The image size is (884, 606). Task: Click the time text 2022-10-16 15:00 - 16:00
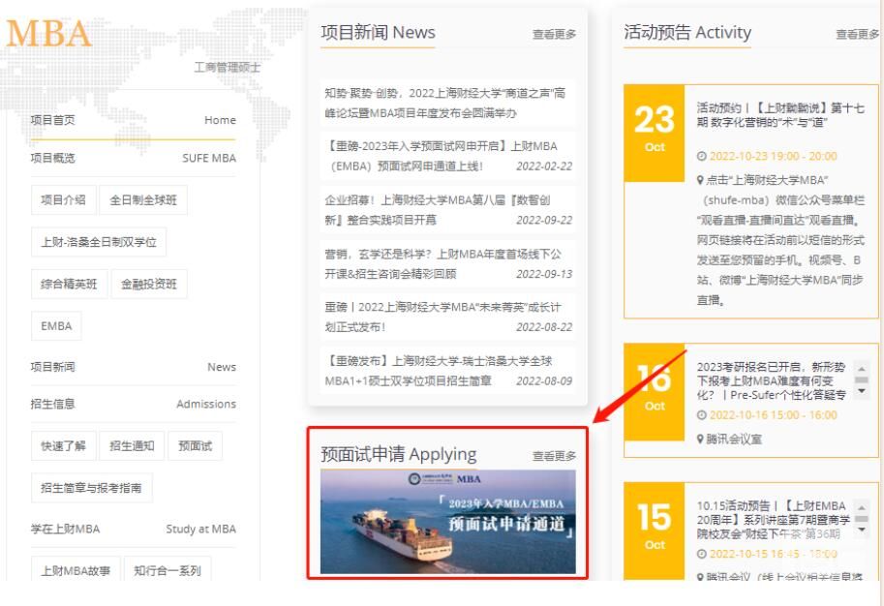pyautogui.click(x=773, y=415)
